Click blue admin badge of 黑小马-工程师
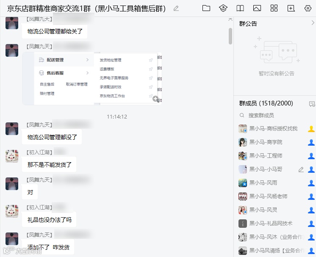The height and width of the screenshot is (257, 316). tap(311, 156)
